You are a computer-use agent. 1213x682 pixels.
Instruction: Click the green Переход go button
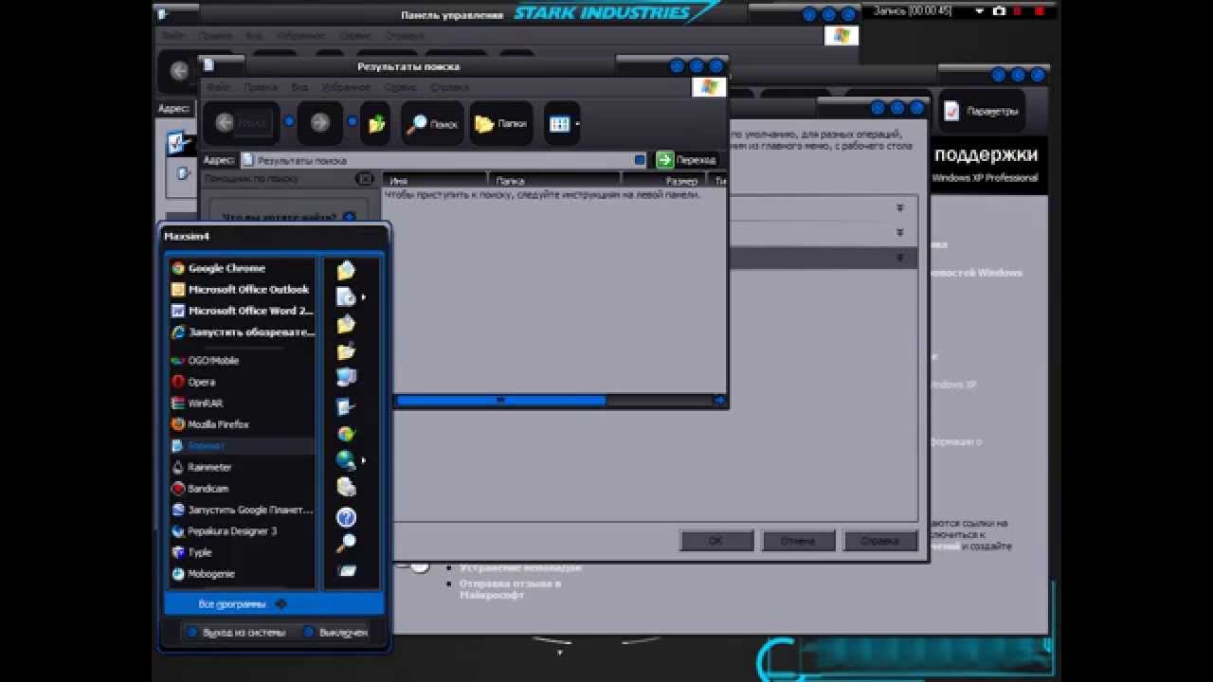point(687,160)
